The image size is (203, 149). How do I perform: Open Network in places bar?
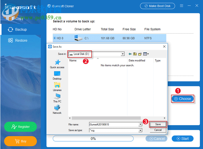(57, 109)
